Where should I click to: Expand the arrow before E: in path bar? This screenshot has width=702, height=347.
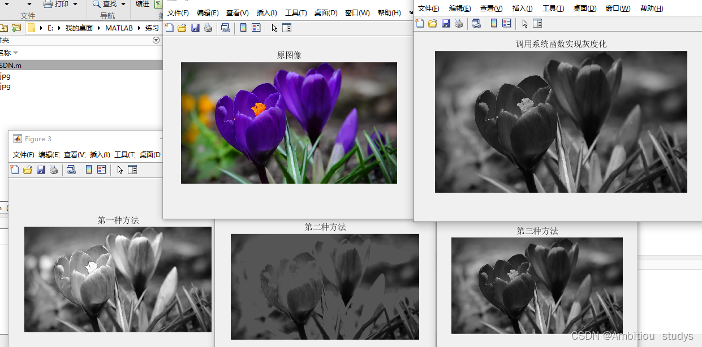tap(41, 28)
